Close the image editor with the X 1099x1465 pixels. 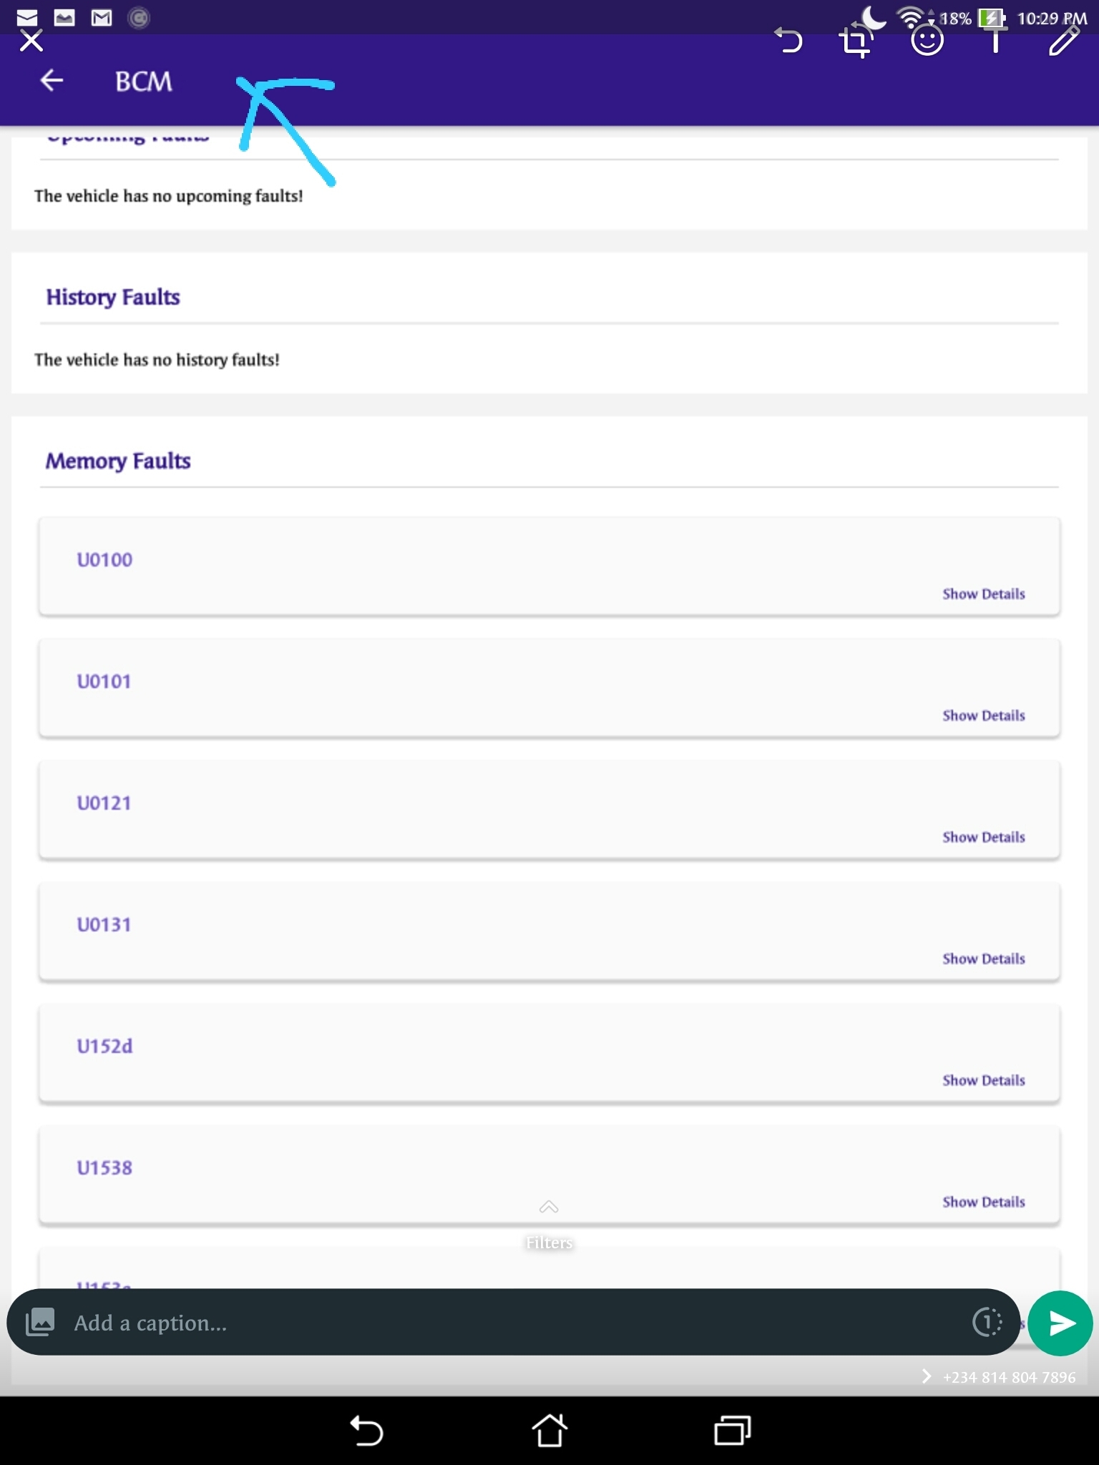tap(31, 41)
